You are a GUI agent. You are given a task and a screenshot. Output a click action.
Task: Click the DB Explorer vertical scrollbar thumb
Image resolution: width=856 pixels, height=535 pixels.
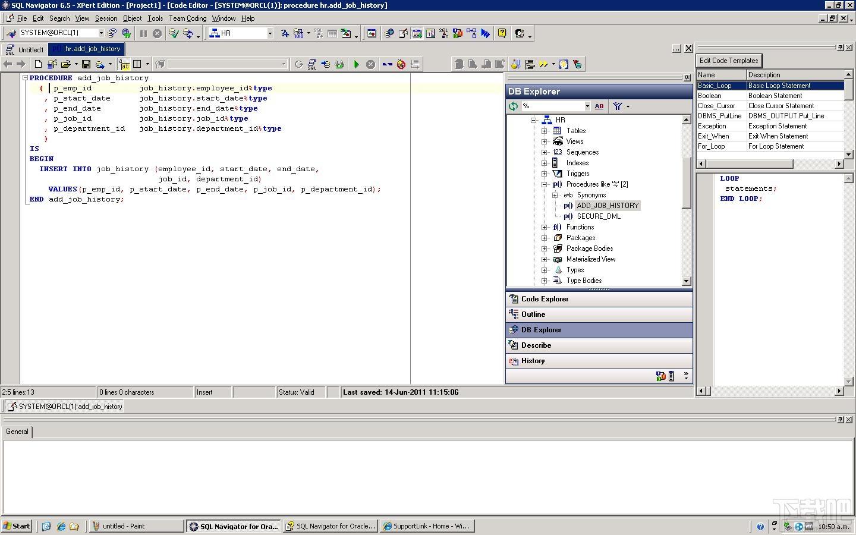click(x=687, y=182)
